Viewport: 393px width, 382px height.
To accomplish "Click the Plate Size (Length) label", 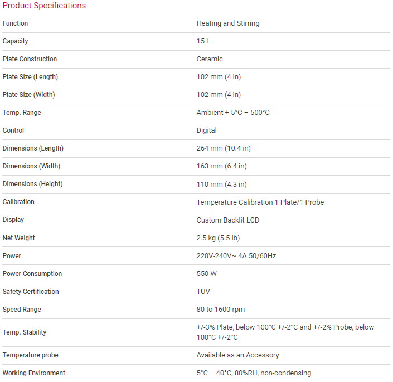I will coord(30,77).
